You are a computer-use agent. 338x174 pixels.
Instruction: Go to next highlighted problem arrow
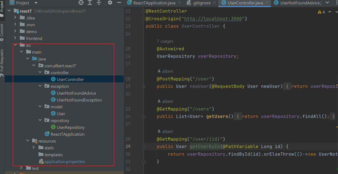(336, 12)
